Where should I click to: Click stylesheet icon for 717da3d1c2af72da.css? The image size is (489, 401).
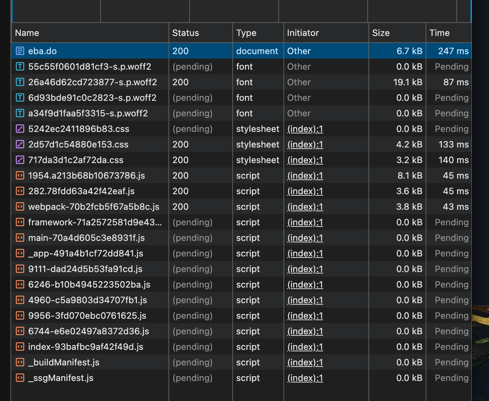(x=20, y=160)
